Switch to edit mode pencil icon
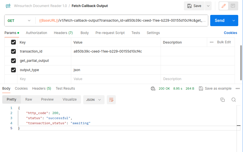 tap(223, 6)
